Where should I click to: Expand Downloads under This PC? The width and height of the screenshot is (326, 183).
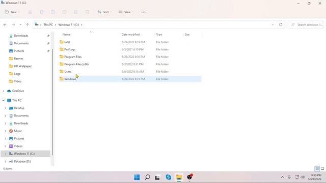(x=6, y=123)
